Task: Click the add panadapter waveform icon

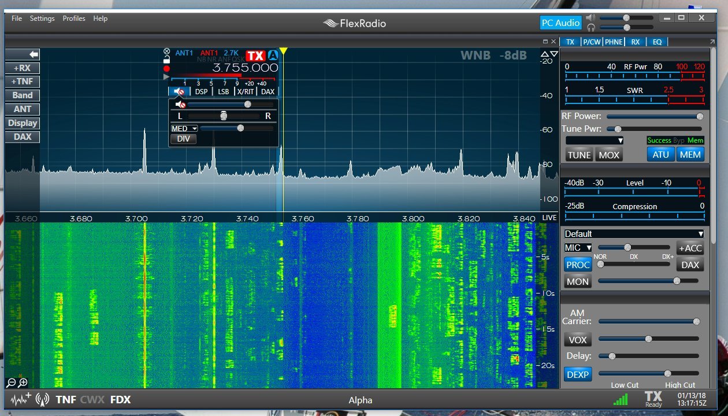Action: coord(21,399)
